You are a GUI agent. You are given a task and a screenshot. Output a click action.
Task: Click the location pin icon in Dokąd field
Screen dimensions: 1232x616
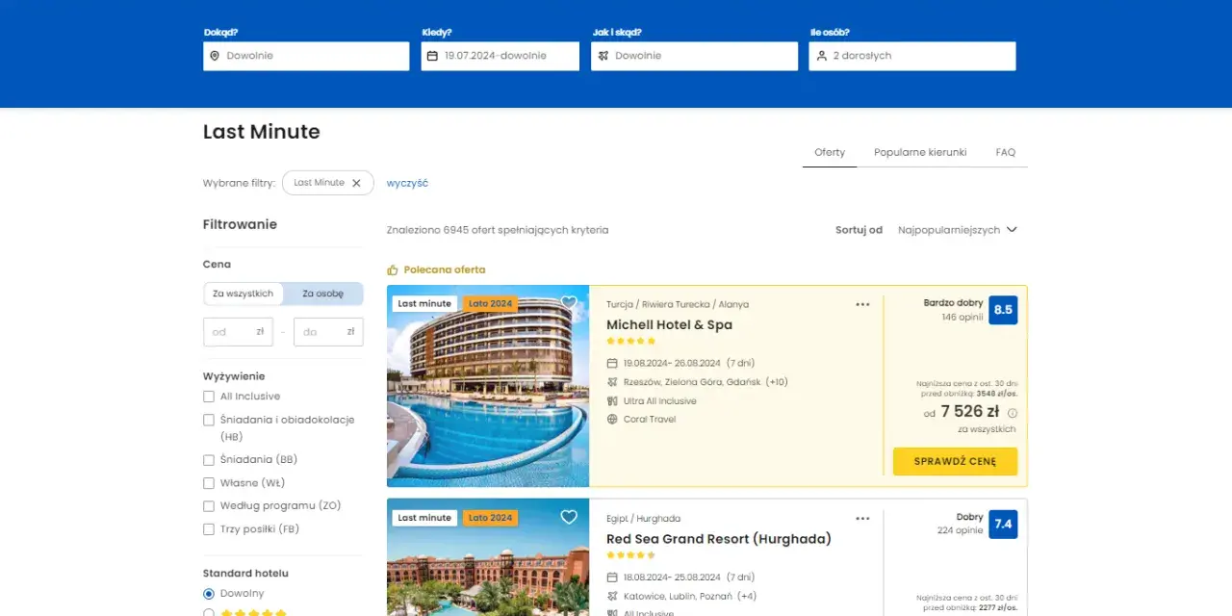215,56
